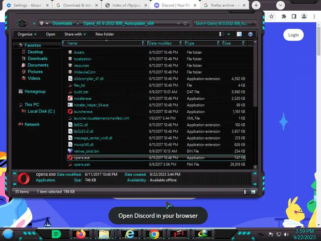Click the Start orb button

[8, 234]
